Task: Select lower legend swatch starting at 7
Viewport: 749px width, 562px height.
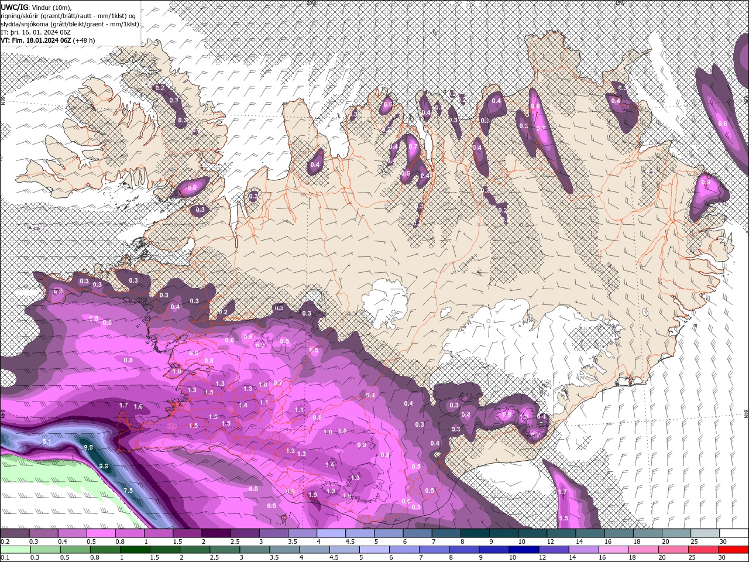Action: click(x=434, y=550)
